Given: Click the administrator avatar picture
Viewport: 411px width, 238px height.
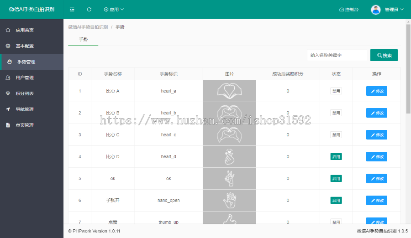Looking at the screenshot, I should click(x=376, y=10).
